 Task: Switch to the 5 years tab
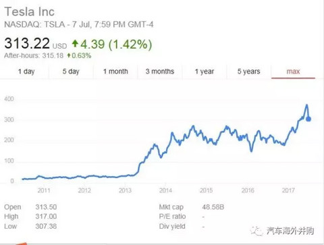pos(248,72)
